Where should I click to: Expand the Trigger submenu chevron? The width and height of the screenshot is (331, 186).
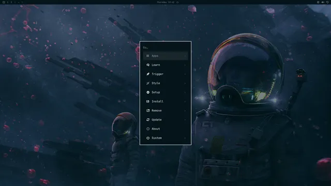(x=185, y=74)
